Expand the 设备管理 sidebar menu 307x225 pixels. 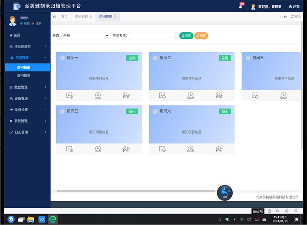(x=27, y=98)
